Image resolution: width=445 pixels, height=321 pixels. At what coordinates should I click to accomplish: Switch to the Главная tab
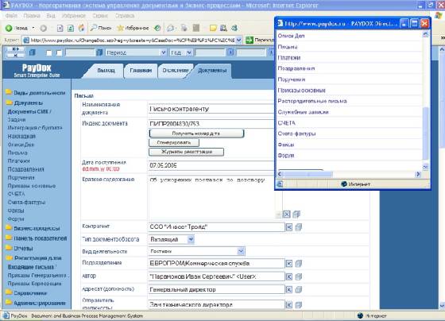(141, 71)
